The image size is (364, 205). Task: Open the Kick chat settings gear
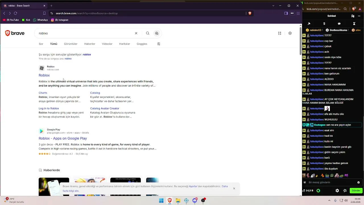[337, 191]
